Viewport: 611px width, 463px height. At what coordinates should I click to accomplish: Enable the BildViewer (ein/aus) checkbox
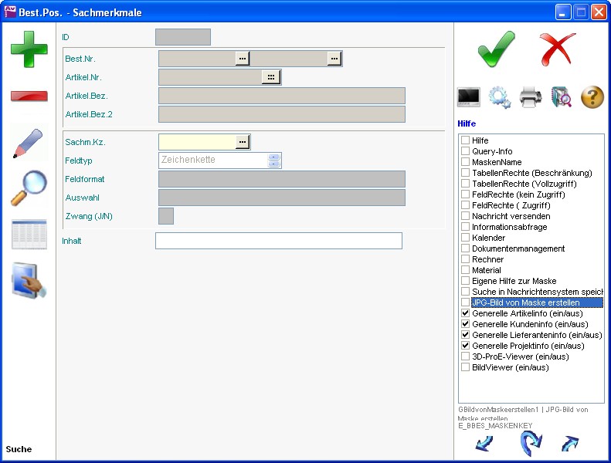point(466,368)
